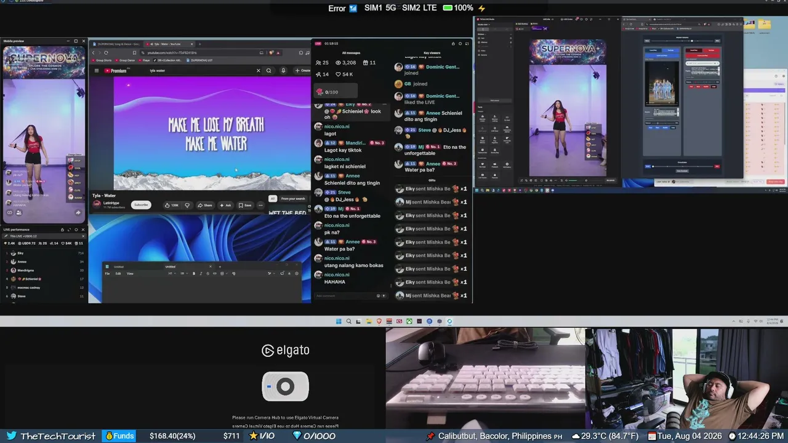Image resolution: width=788 pixels, height=443 pixels.
Task: Click the Funds label in bottom bar
Action: click(119, 436)
